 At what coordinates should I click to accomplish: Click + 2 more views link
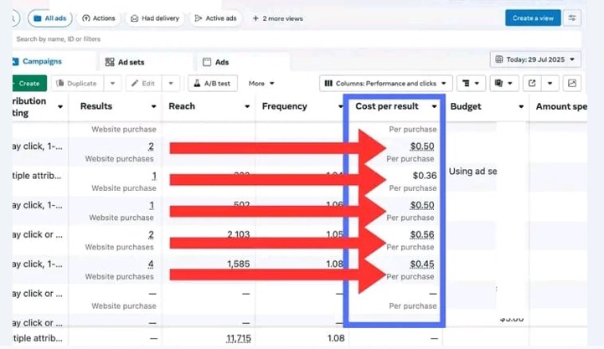pyautogui.click(x=277, y=18)
